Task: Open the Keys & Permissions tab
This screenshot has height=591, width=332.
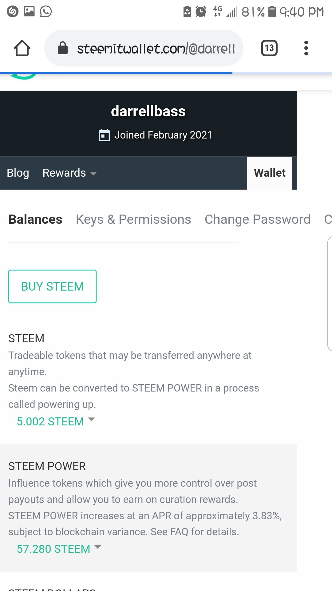Action: point(133,219)
